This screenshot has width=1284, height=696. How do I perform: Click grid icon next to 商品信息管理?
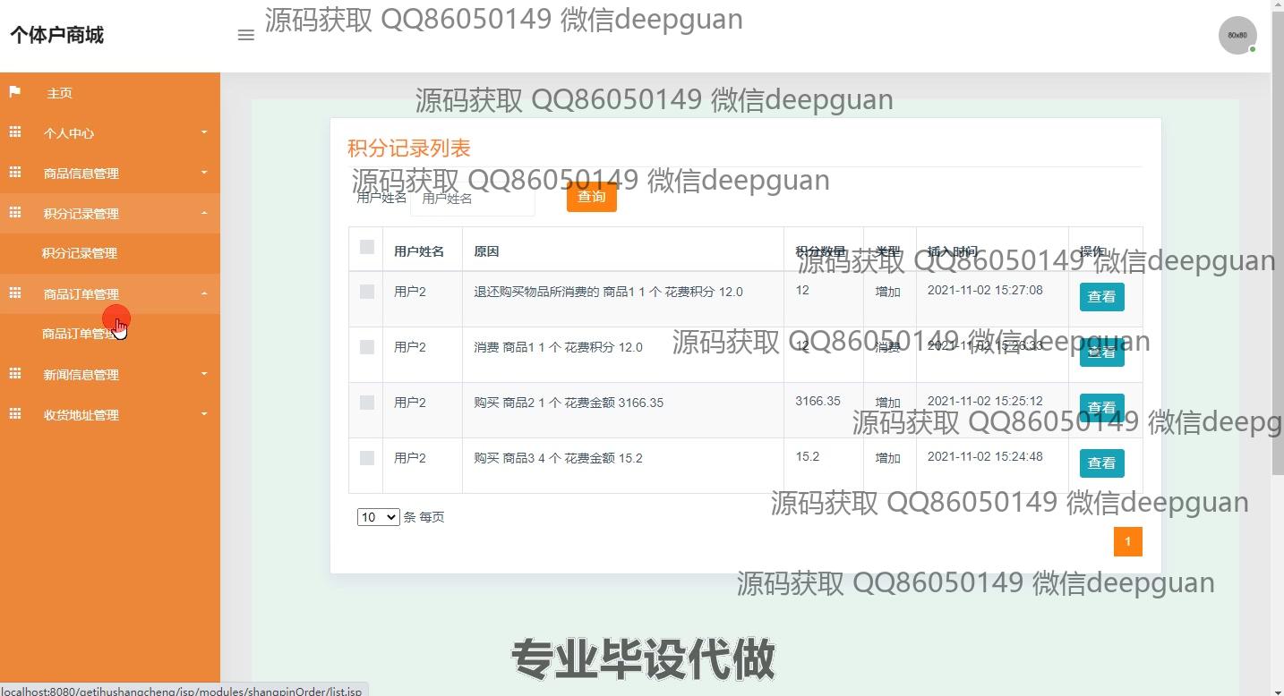15,173
